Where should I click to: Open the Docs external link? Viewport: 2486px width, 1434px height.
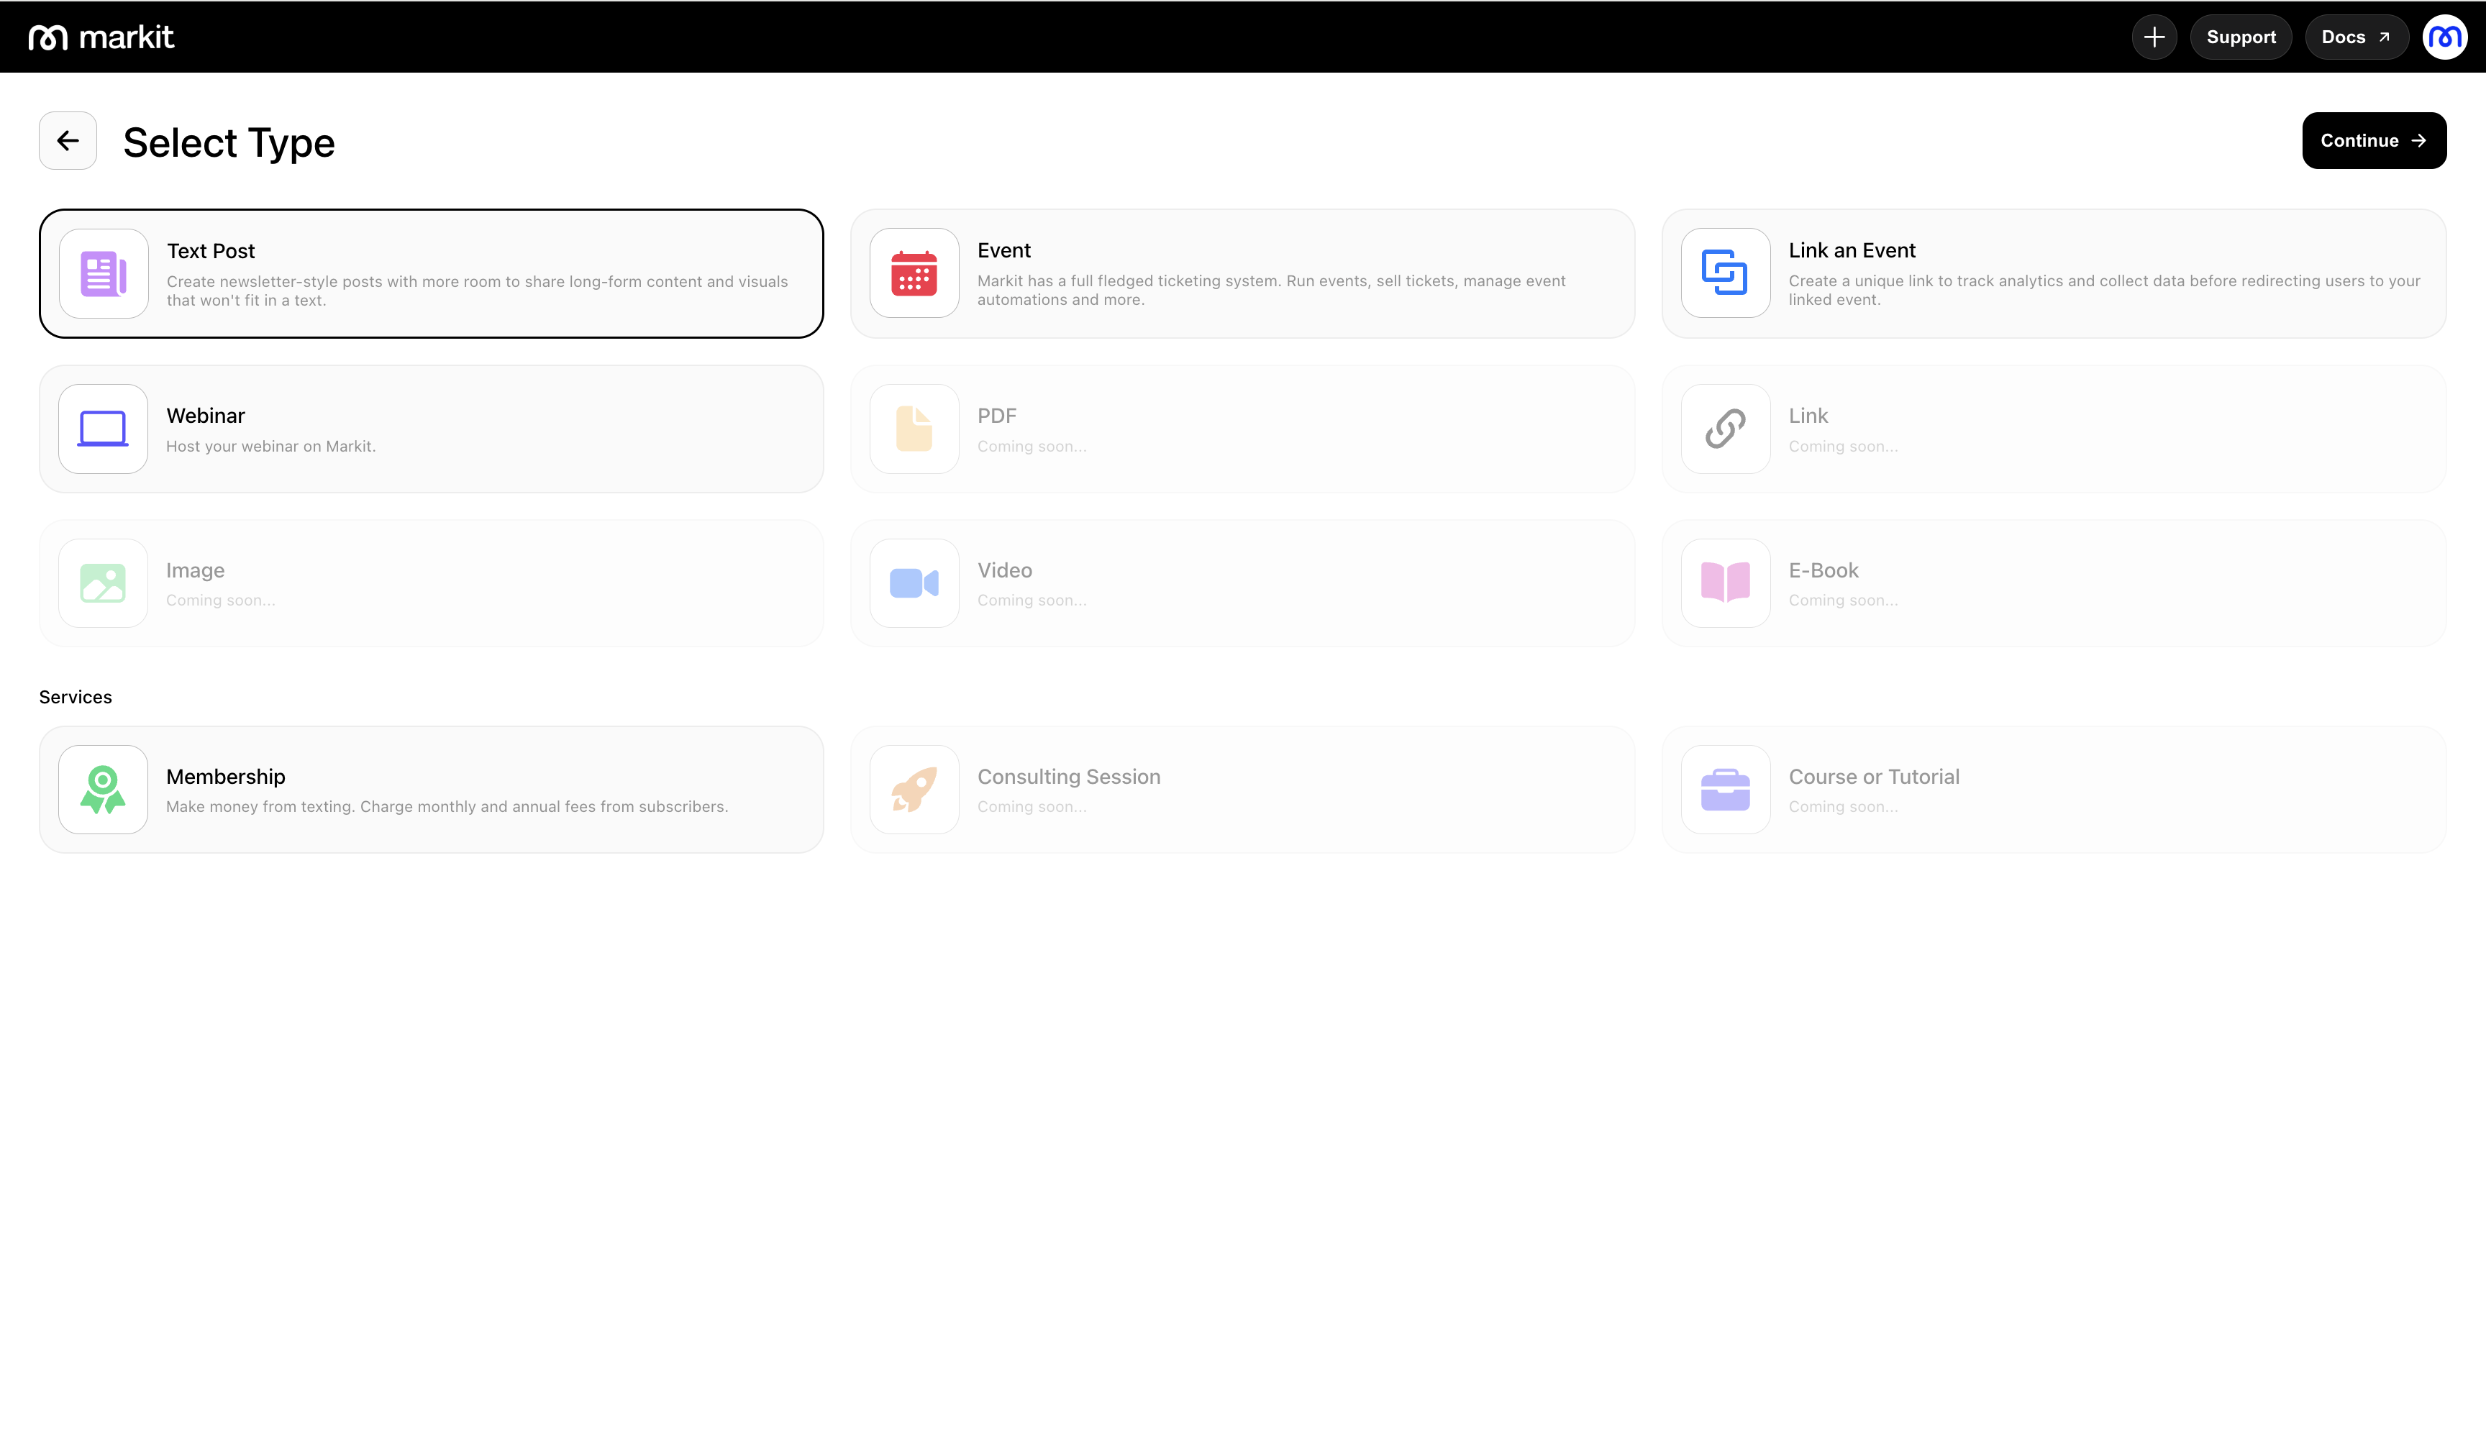pyautogui.click(x=2356, y=37)
